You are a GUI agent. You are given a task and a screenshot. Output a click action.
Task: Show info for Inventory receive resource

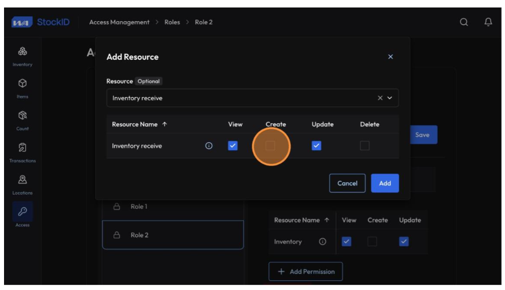click(208, 146)
